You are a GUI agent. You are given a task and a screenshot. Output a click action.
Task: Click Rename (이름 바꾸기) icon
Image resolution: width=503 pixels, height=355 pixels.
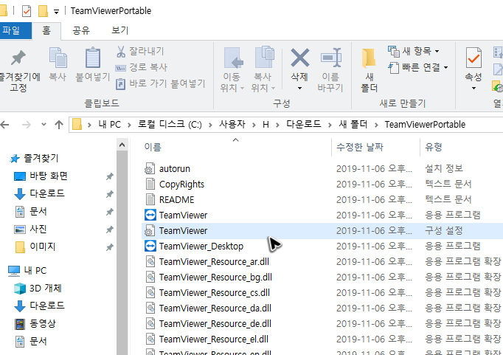[x=330, y=58]
